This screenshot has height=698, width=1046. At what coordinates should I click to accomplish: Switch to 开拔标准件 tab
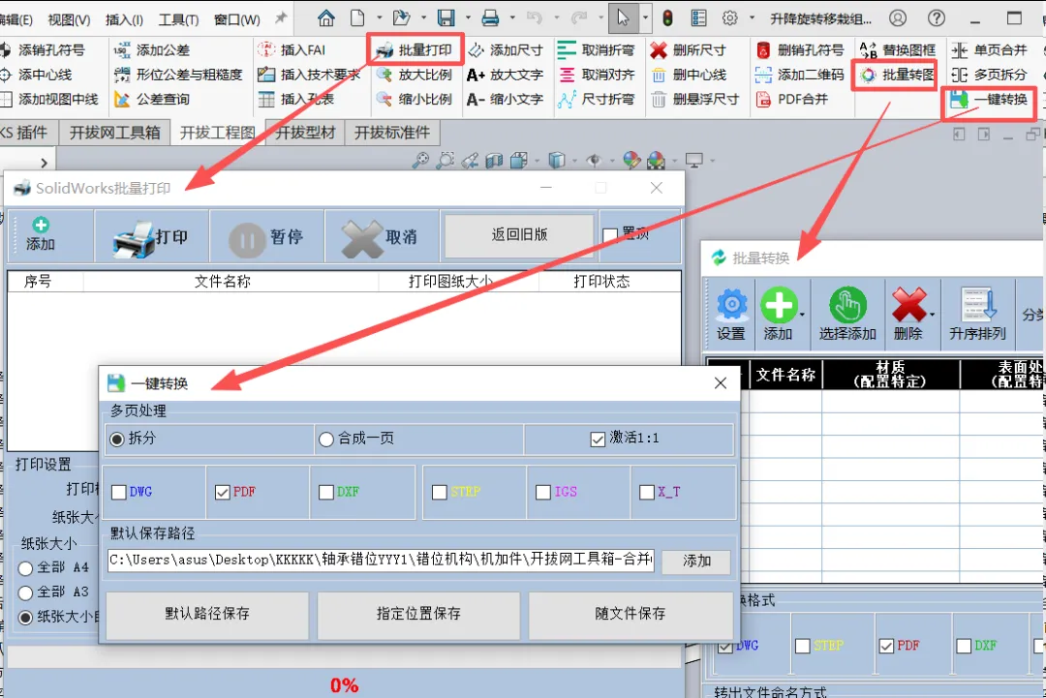pos(392,133)
